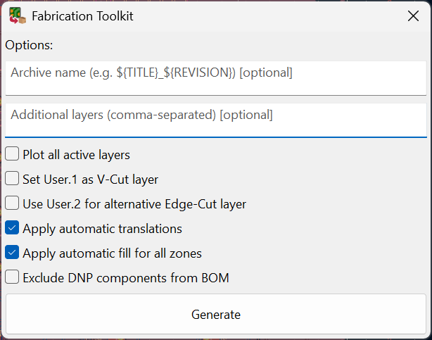Click the empty title bar area
Viewport: 432px width, 340px height.
pos(267,15)
